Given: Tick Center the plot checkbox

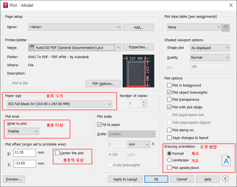Looking at the screenshot, I should tap(57, 153).
